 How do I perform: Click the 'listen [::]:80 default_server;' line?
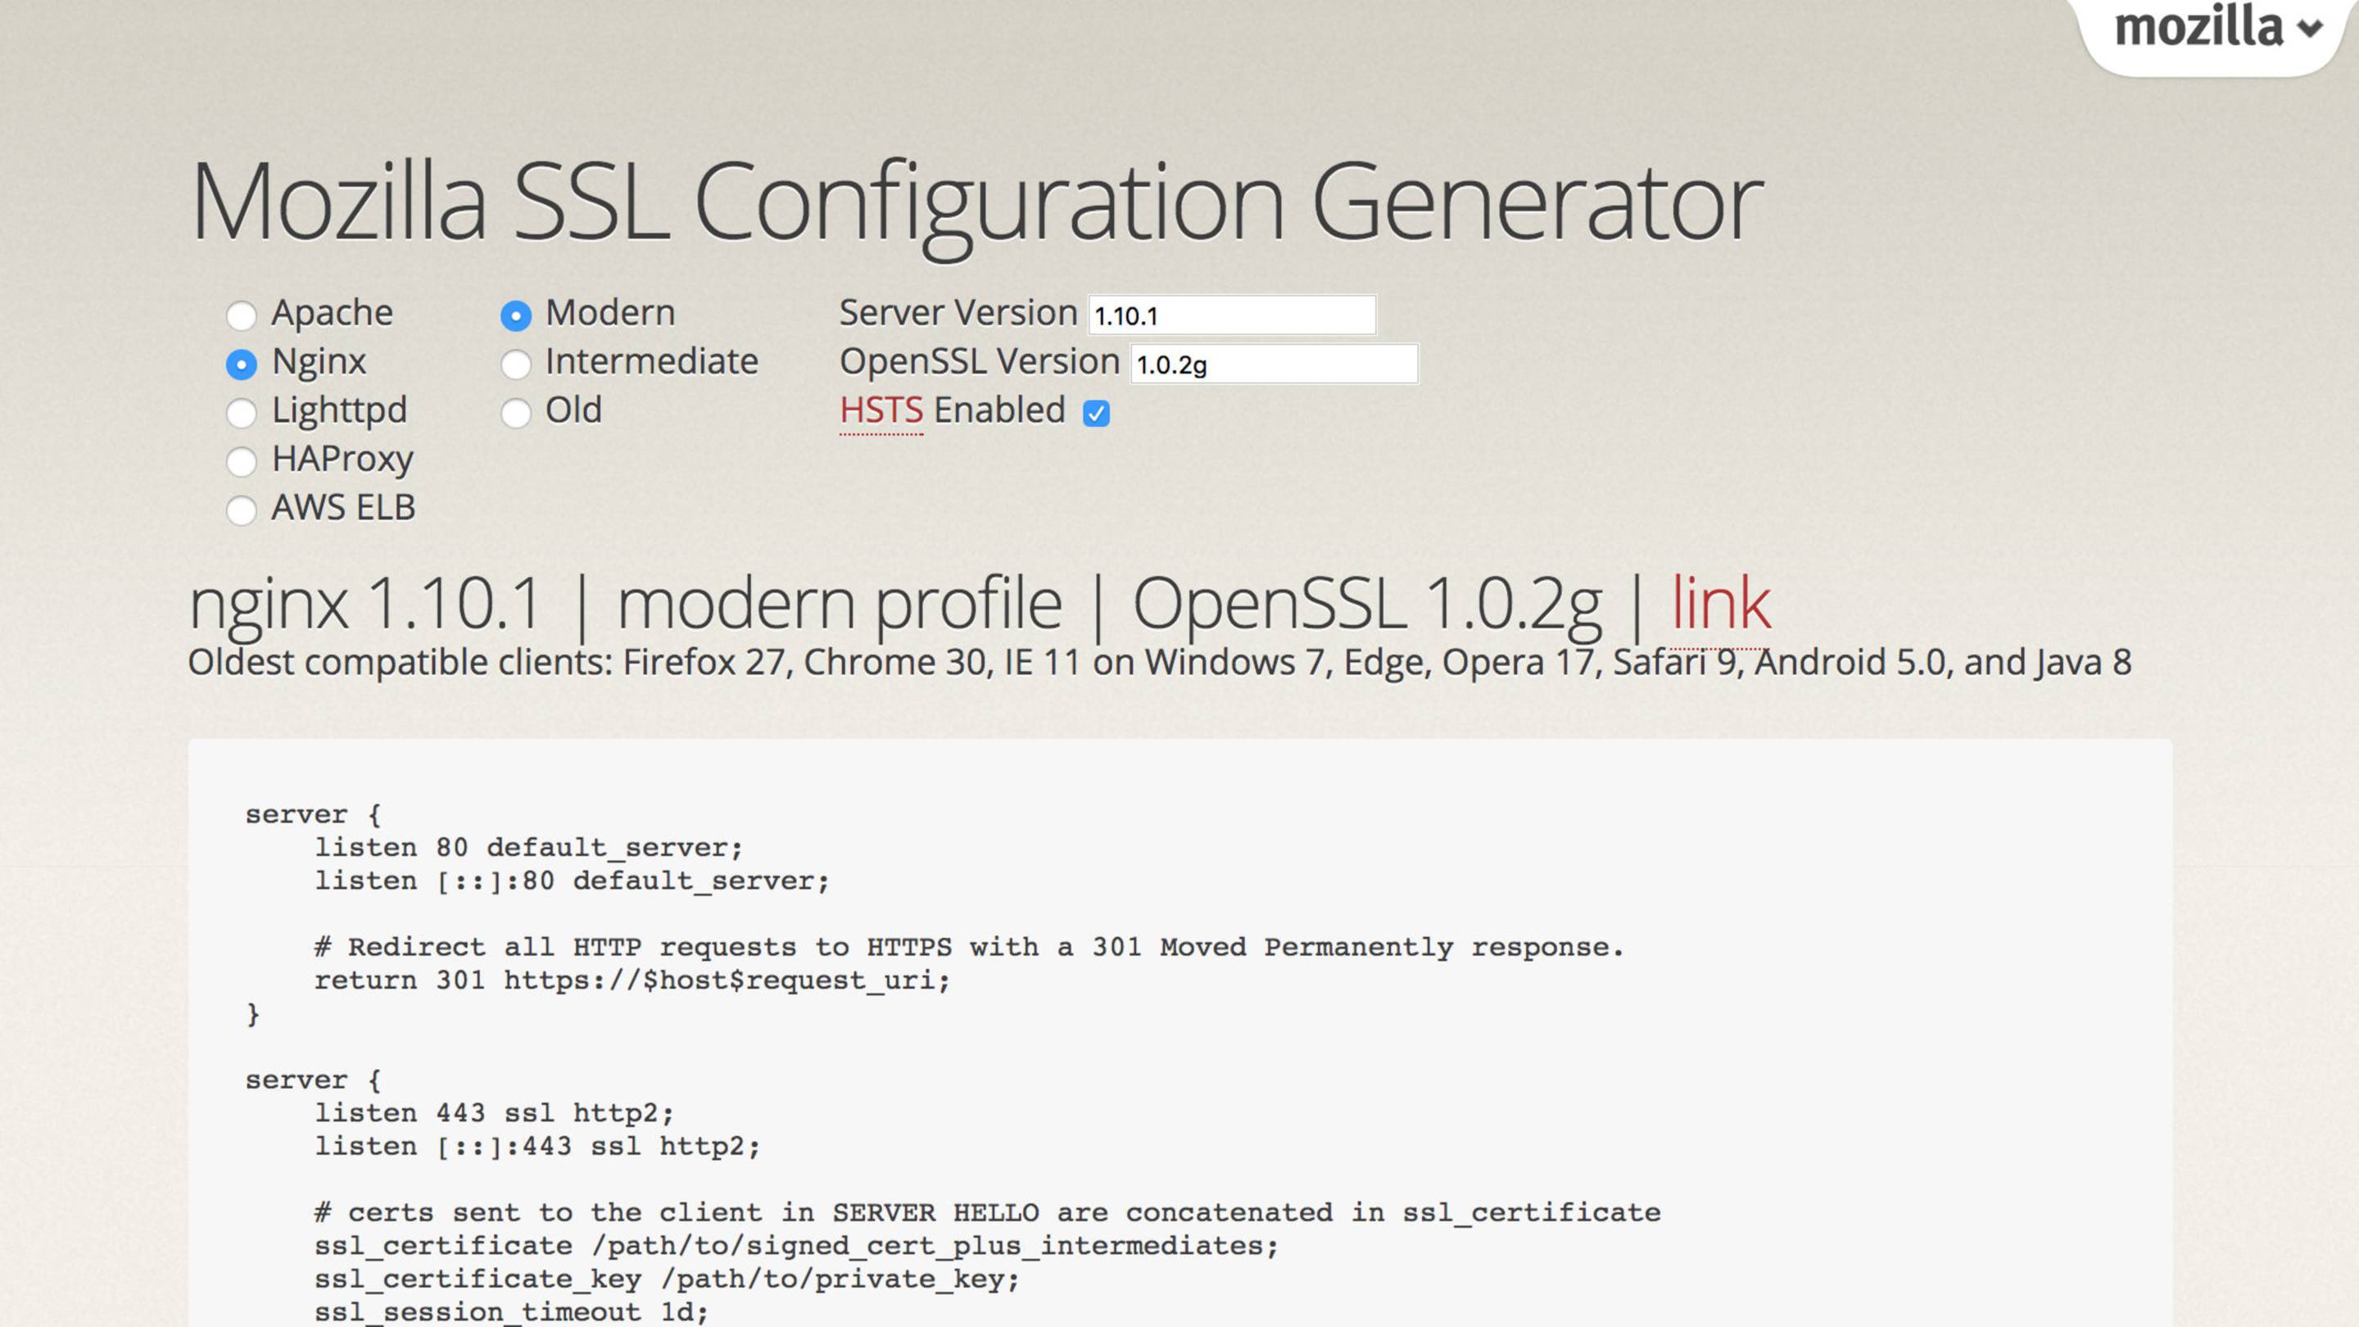572,881
